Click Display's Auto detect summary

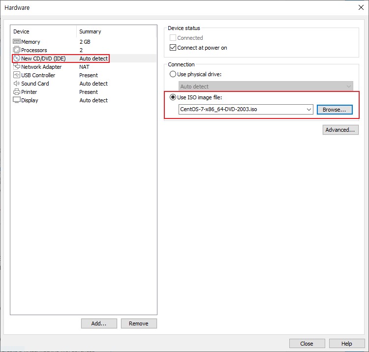[93, 100]
